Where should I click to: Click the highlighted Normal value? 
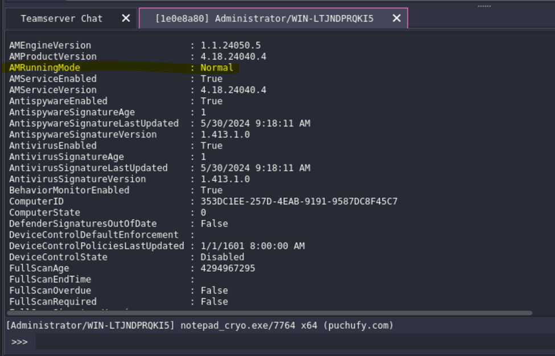coord(216,68)
